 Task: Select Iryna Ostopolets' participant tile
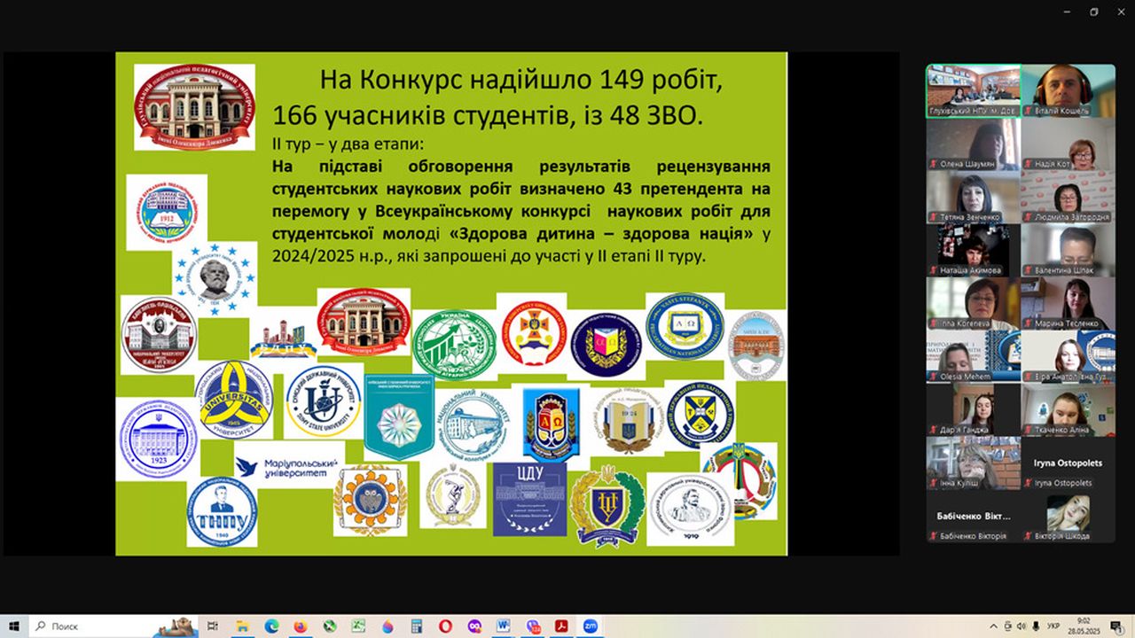coord(1068,463)
